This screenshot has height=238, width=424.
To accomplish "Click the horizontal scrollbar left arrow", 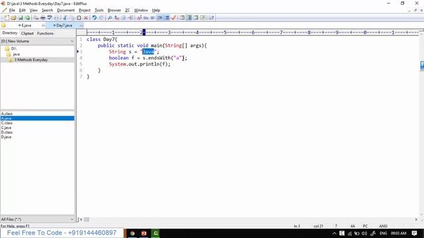I will click(81, 219).
